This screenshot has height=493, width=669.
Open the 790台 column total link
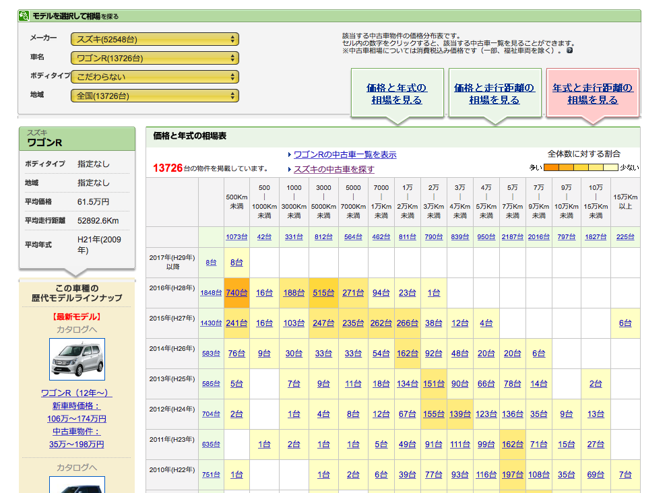pyautogui.click(x=433, y=236)
